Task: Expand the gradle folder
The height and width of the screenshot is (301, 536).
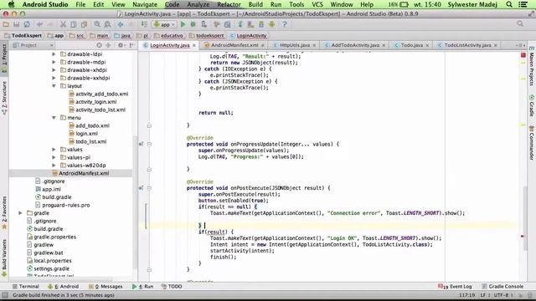Action: tap(20, 213)
